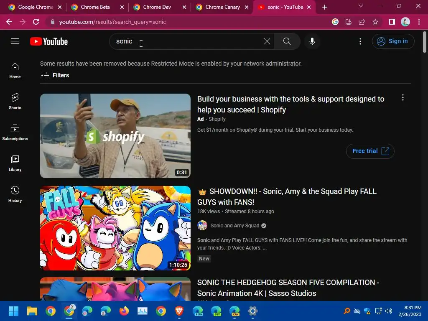Clear the search box with the X

pyautogui.click(x=267, y=41)
